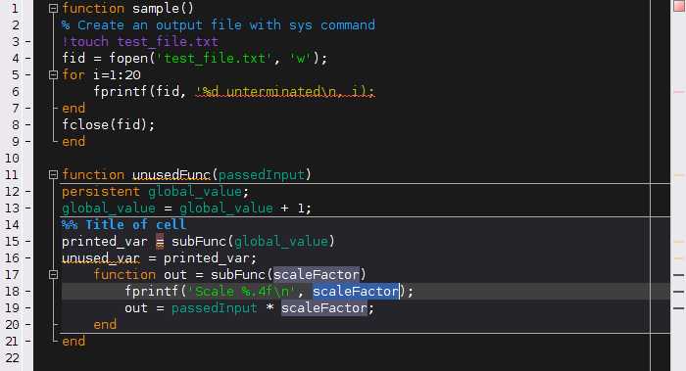Click line number 10 in the gutter

pyautogui.click(x=12, y=159)
